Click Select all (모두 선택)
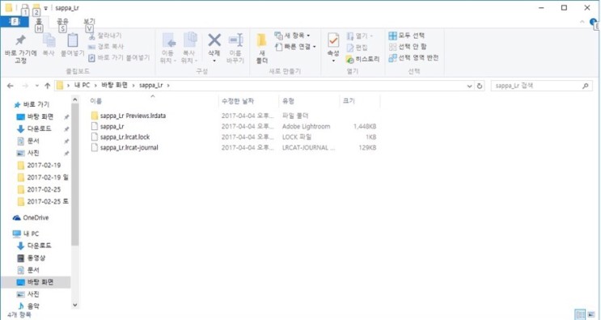 [x=407, y=36]
